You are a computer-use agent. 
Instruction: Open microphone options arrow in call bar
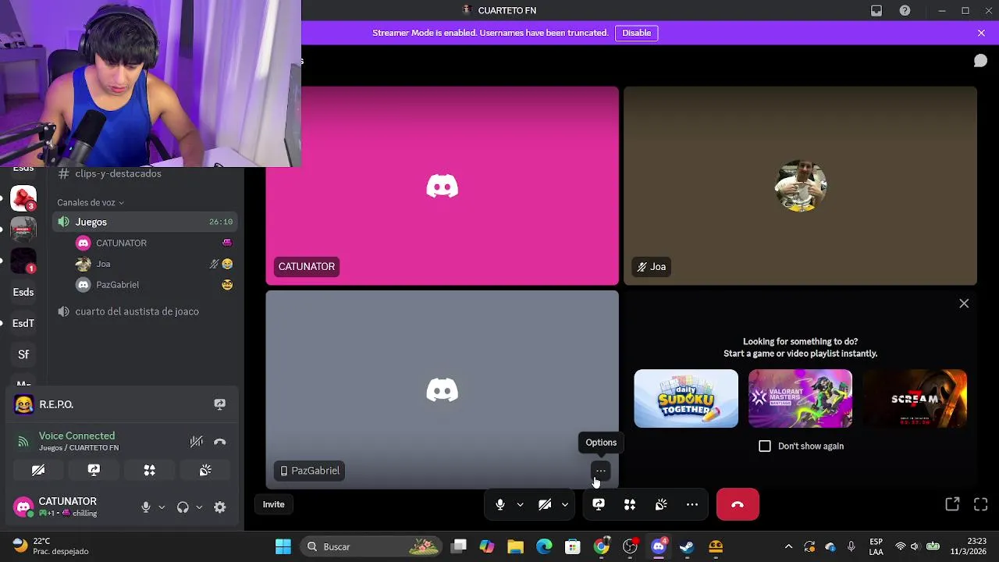(520, 504)
